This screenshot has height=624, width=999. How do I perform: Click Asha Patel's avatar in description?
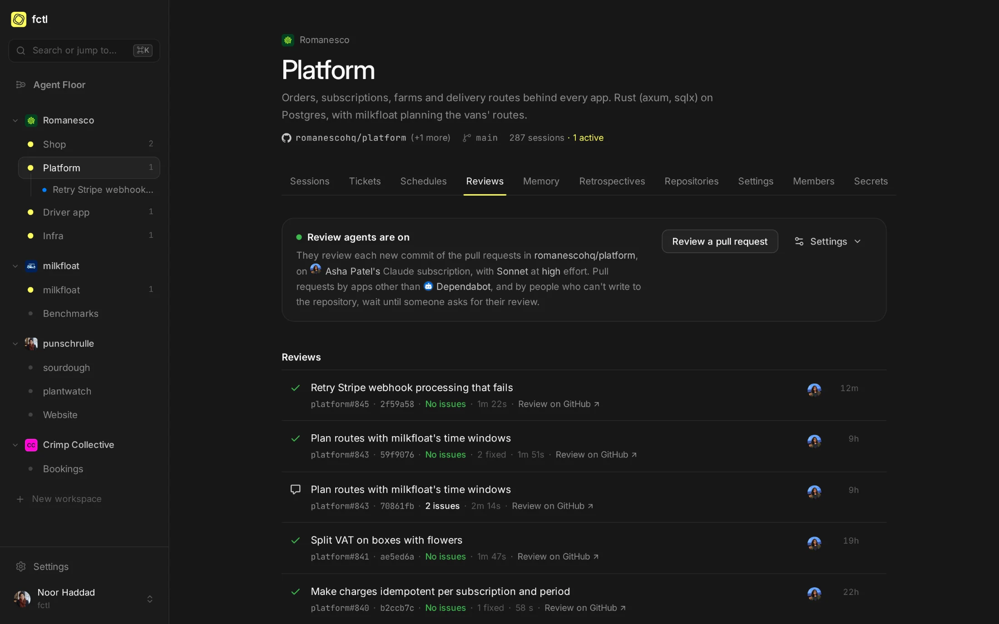316,270
